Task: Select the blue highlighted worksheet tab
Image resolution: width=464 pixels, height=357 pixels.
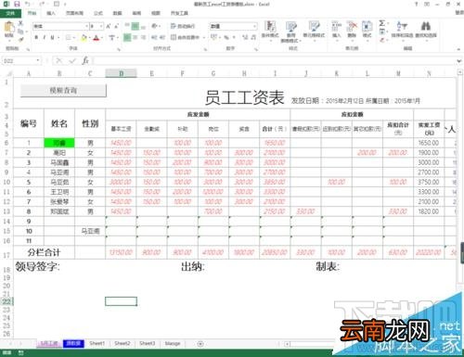Action: tap(73, 343)
